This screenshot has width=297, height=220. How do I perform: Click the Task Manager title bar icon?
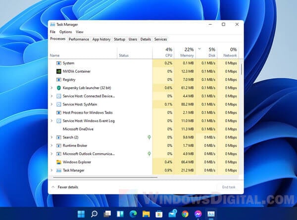point(52,24)
